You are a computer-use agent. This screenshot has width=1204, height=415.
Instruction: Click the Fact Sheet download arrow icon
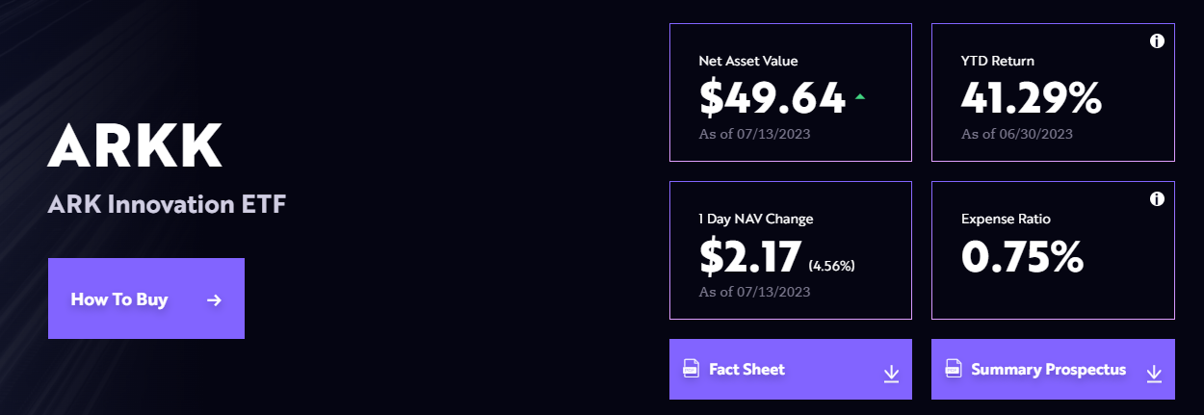pos(891,374)
